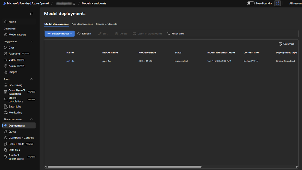302x170 pixels.
Task: Collapse the Shared resources section
Action: [31, 119]
